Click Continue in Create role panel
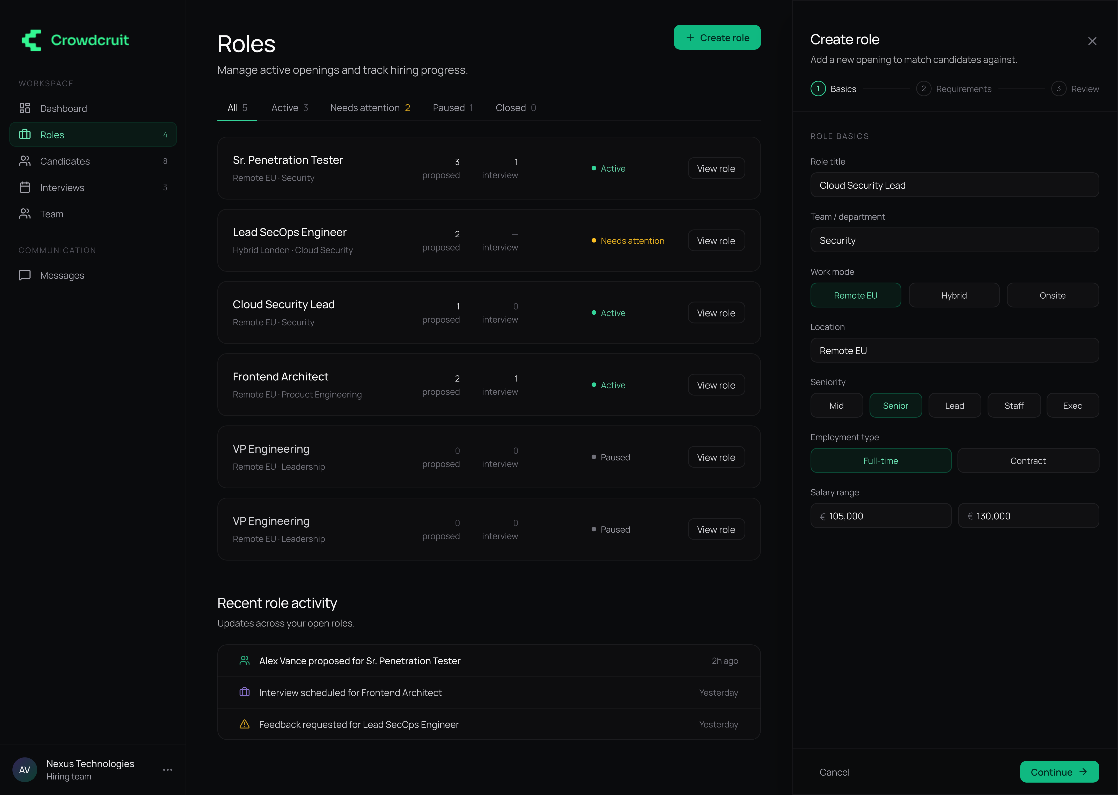The height and width of the screenshot is (795, 1118). [x=1059, y=771]
